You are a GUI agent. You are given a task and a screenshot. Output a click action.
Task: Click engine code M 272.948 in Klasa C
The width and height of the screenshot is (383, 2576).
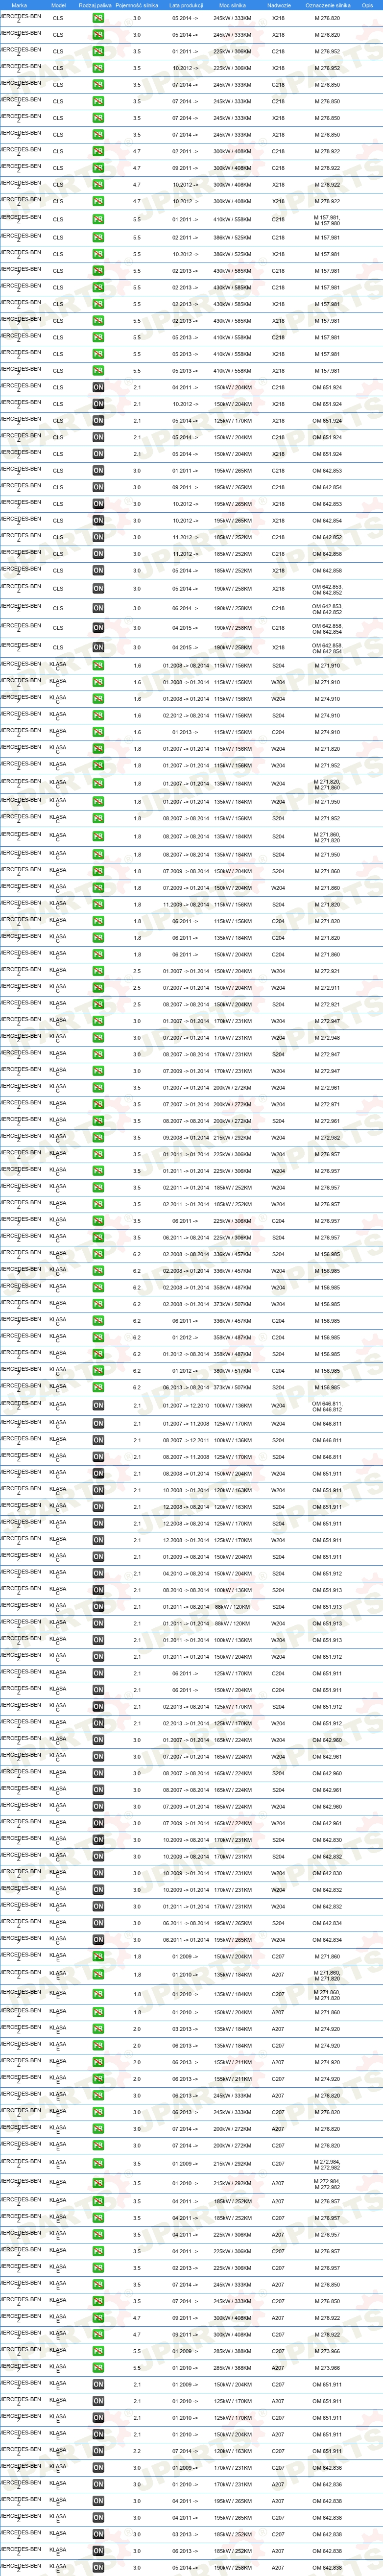coord(327,1038)
